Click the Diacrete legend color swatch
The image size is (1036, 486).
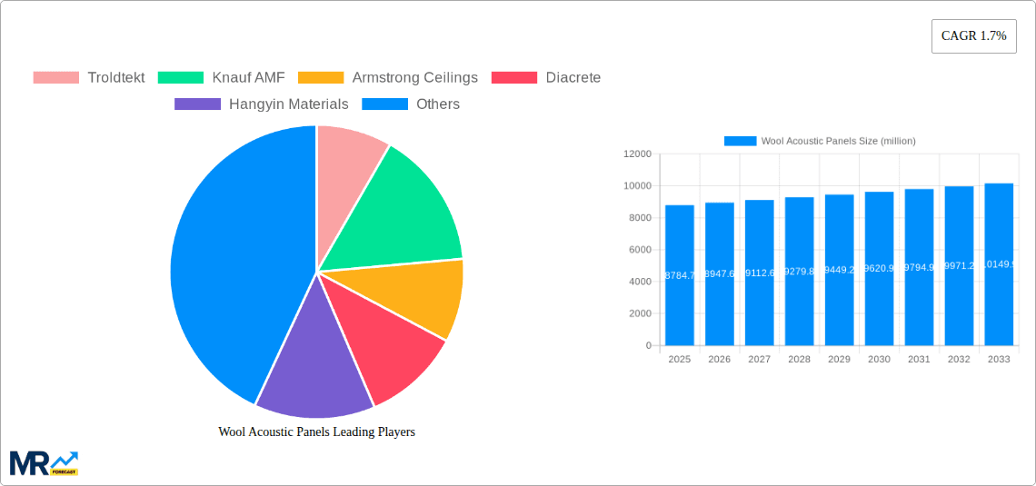(514, 78)
